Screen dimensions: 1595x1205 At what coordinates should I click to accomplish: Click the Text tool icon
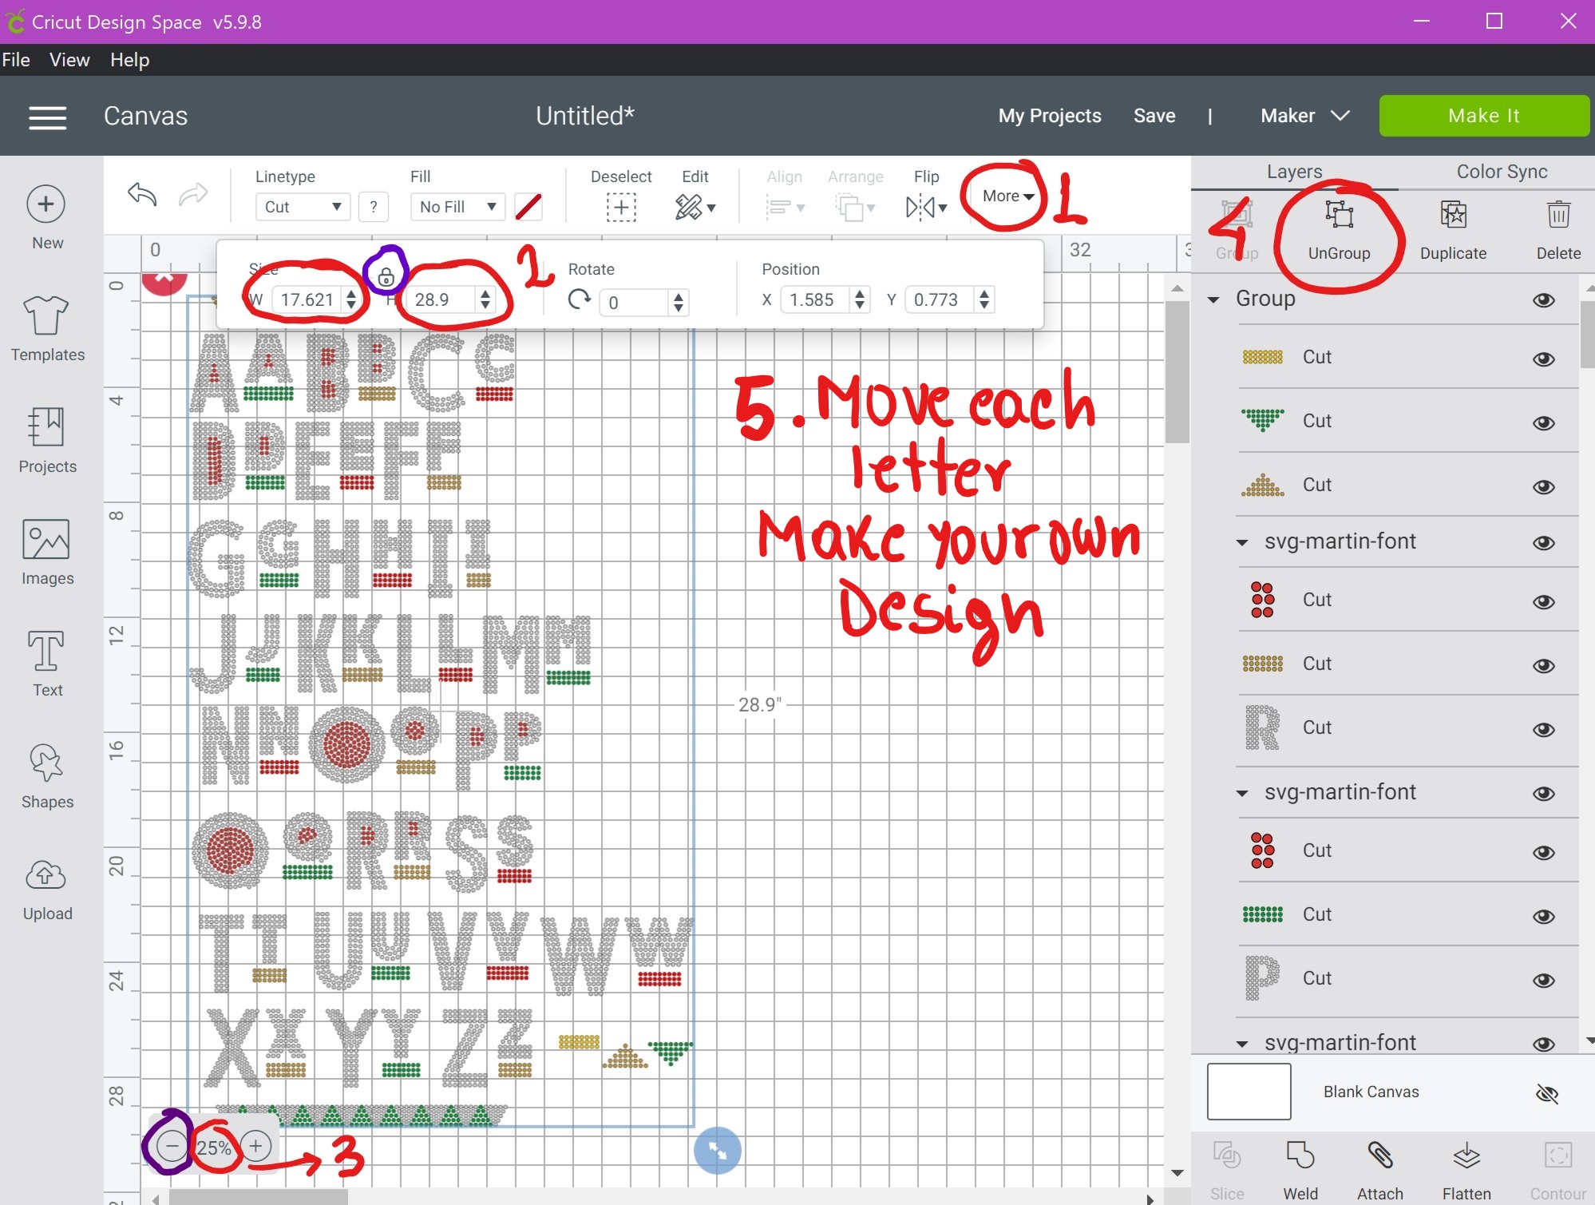pos(46,652)
